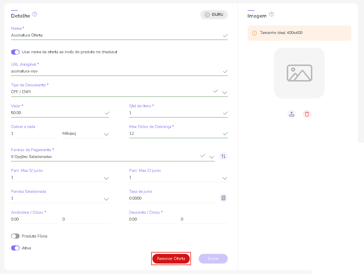
Task: Click the GURU badge button
Action: click(214, 15)
